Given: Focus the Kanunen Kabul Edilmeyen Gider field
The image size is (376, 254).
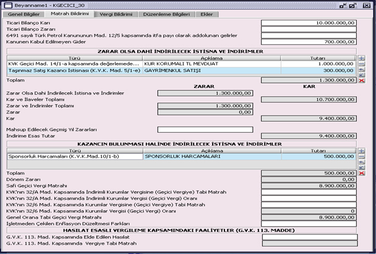Looking at the screenshot, I should click(309, 41).
